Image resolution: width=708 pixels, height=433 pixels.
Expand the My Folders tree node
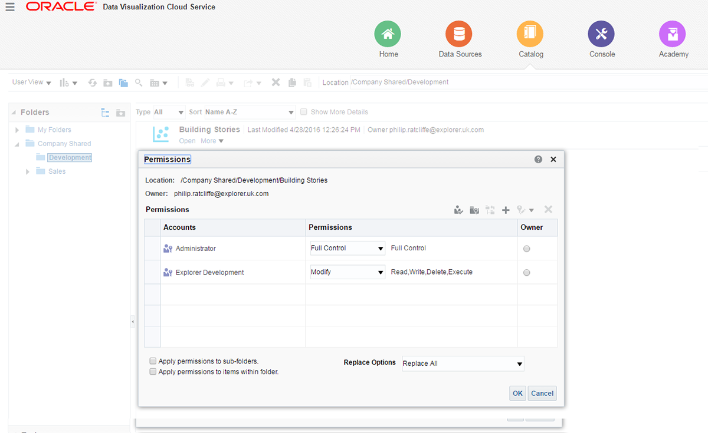tap(17, 130)
